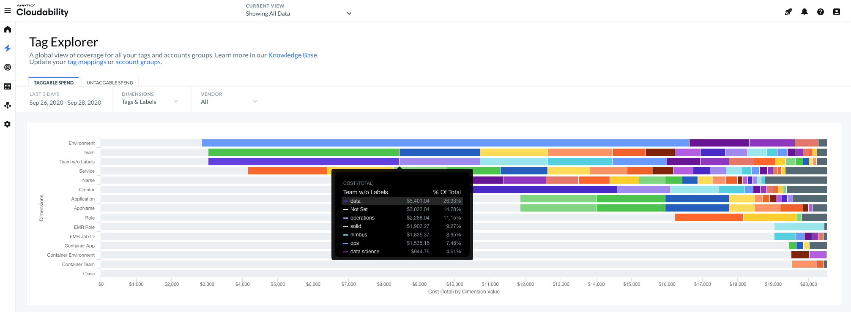Open the Vendor All dropdown
Image resolution: width=851 pixels, height=312 pixels.
click(x=229, y=102)
